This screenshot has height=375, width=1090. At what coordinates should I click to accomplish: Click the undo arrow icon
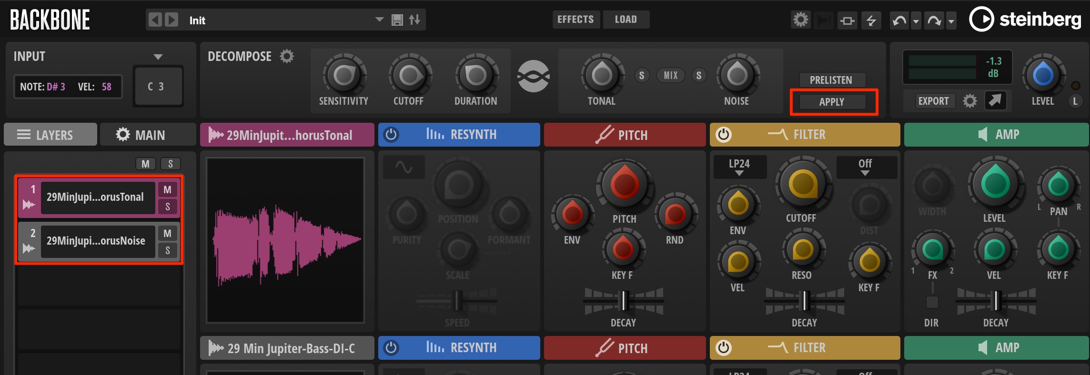coord(899,20)
